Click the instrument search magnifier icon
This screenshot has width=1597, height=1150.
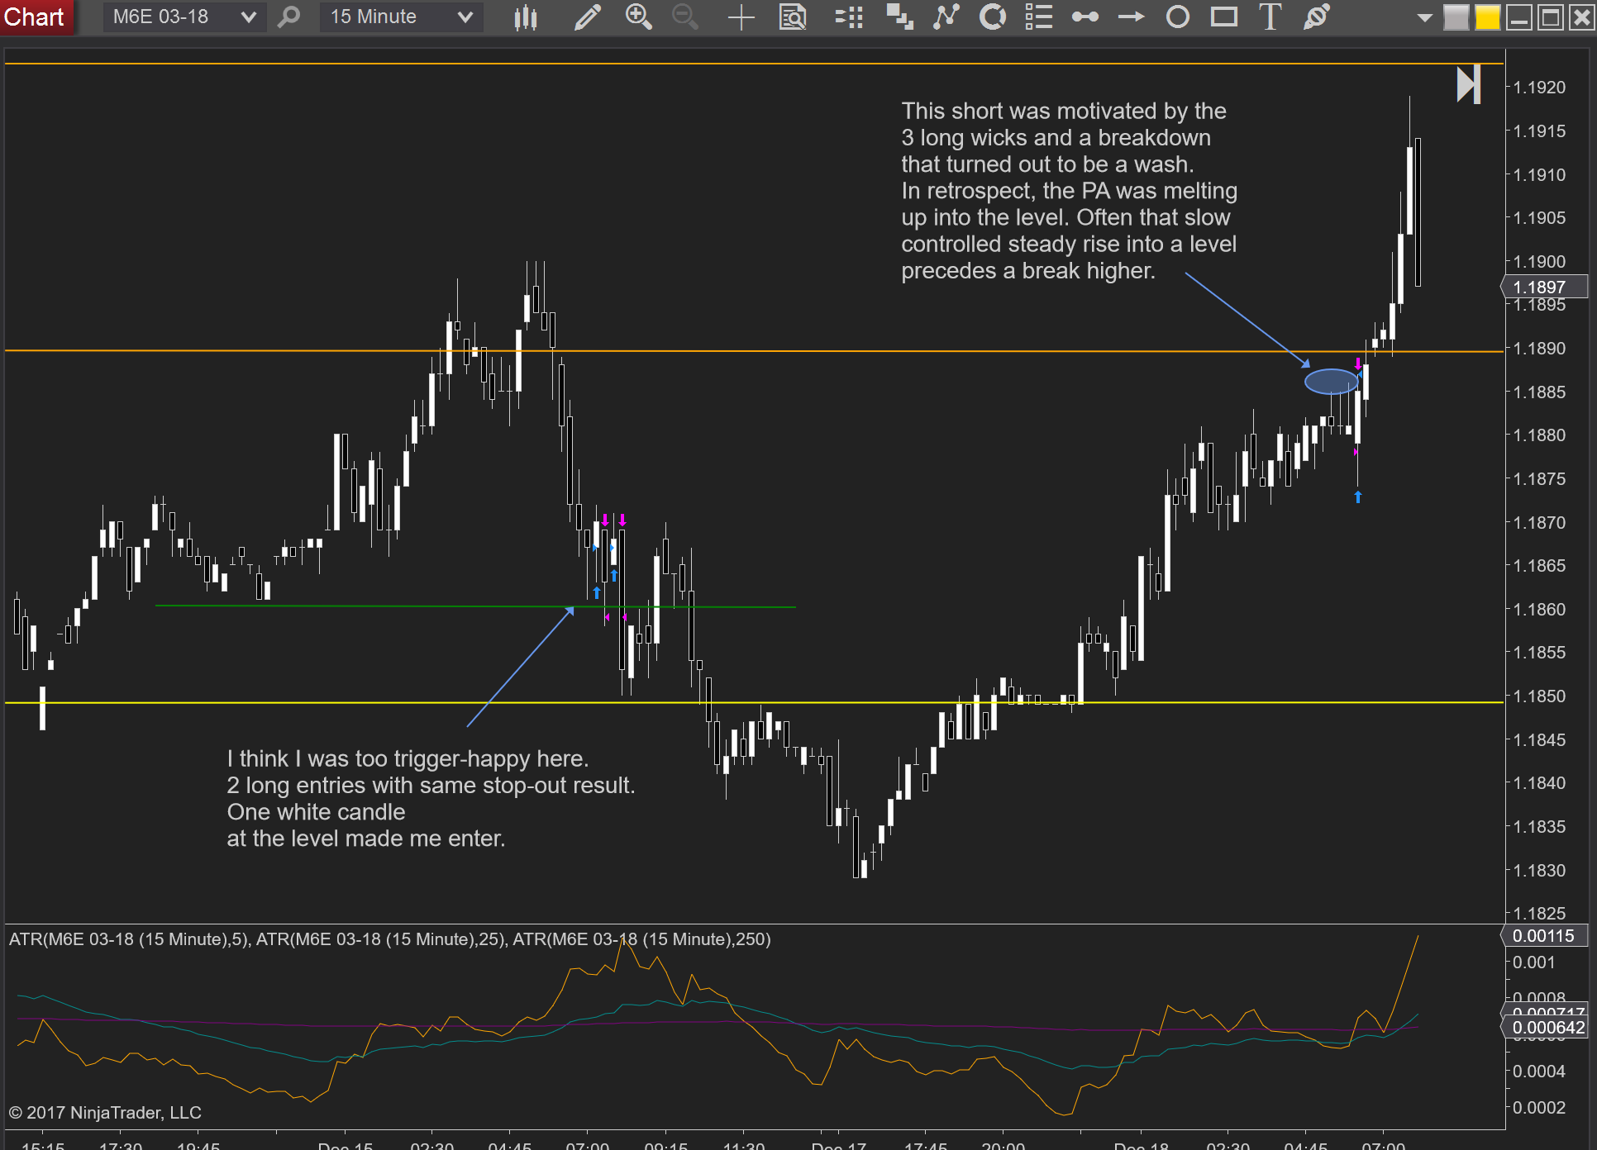[288, 17]
